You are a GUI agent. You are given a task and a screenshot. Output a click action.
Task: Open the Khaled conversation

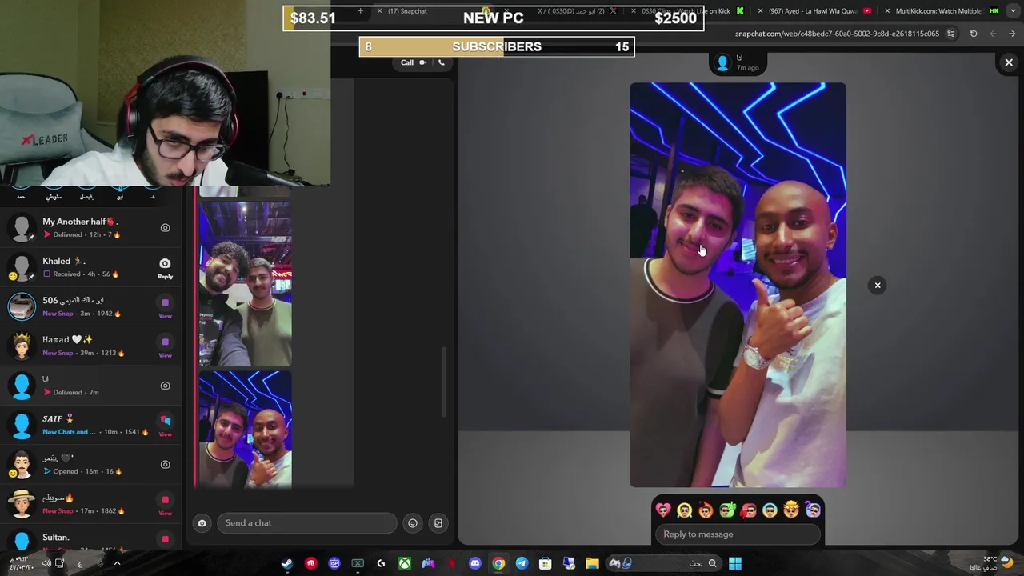(92, 267)
